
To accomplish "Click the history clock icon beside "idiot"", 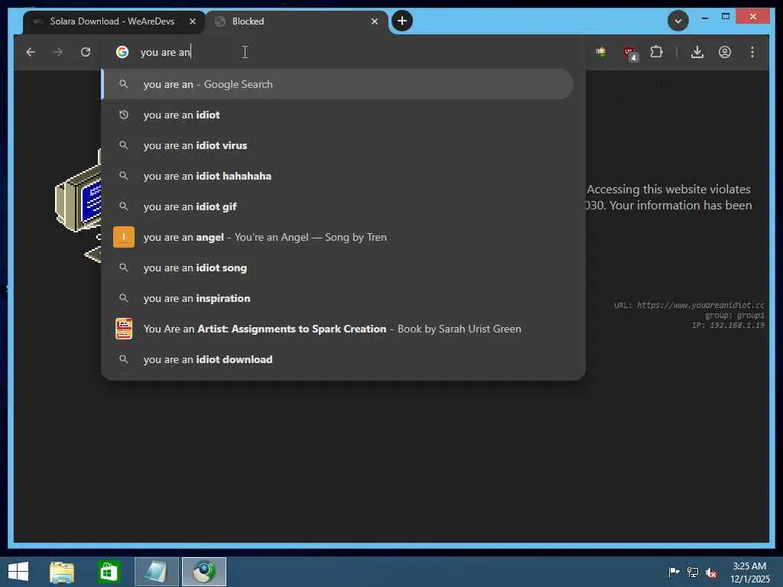I will (123, 115).
